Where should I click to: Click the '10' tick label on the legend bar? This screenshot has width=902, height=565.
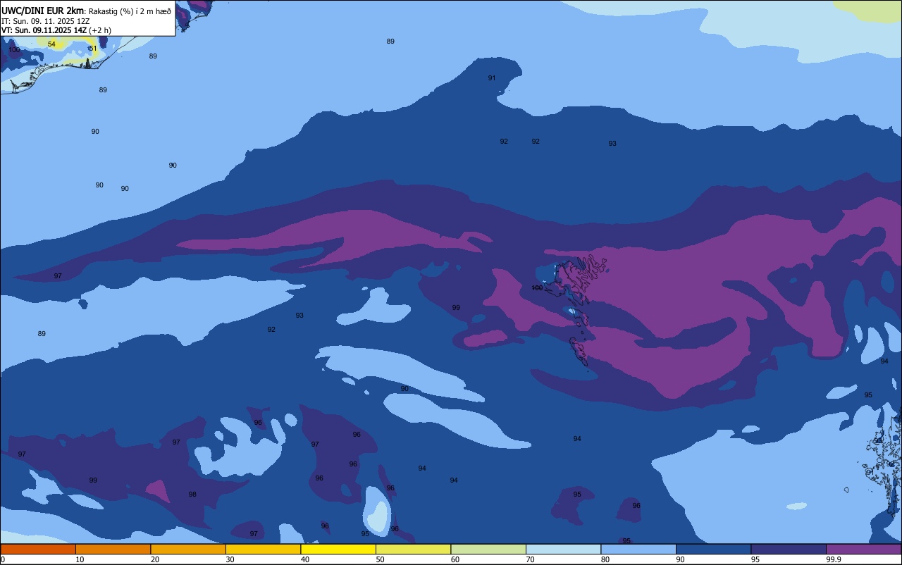pos(80,559)
